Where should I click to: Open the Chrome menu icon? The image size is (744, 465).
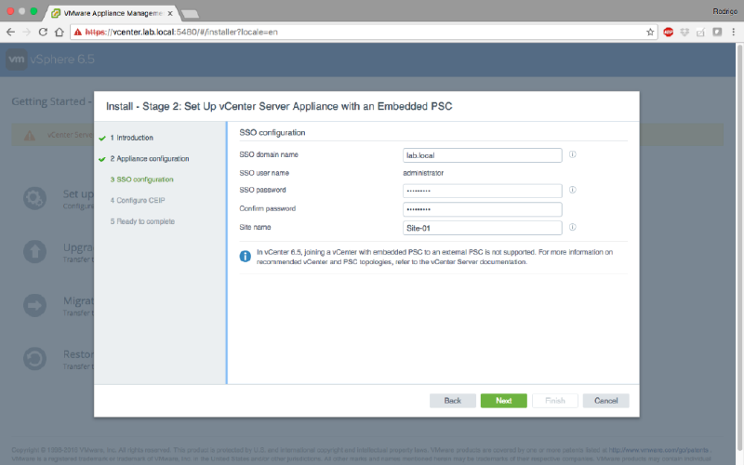tap(733, 32)
